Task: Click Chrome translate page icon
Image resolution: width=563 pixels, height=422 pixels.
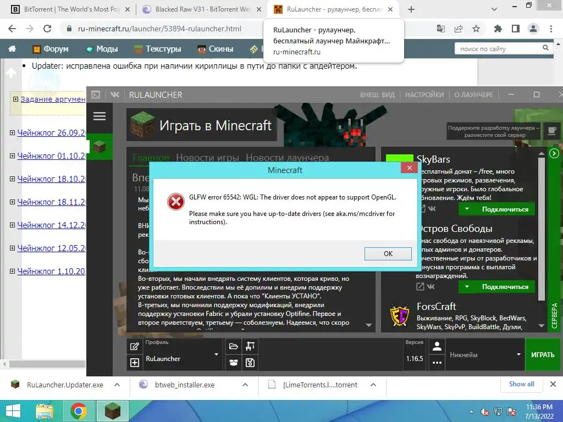Action: [x=440, y=29]
